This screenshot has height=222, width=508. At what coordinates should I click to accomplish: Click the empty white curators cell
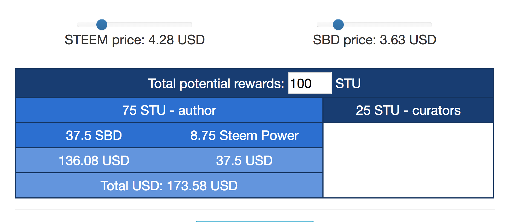(408, 160)
